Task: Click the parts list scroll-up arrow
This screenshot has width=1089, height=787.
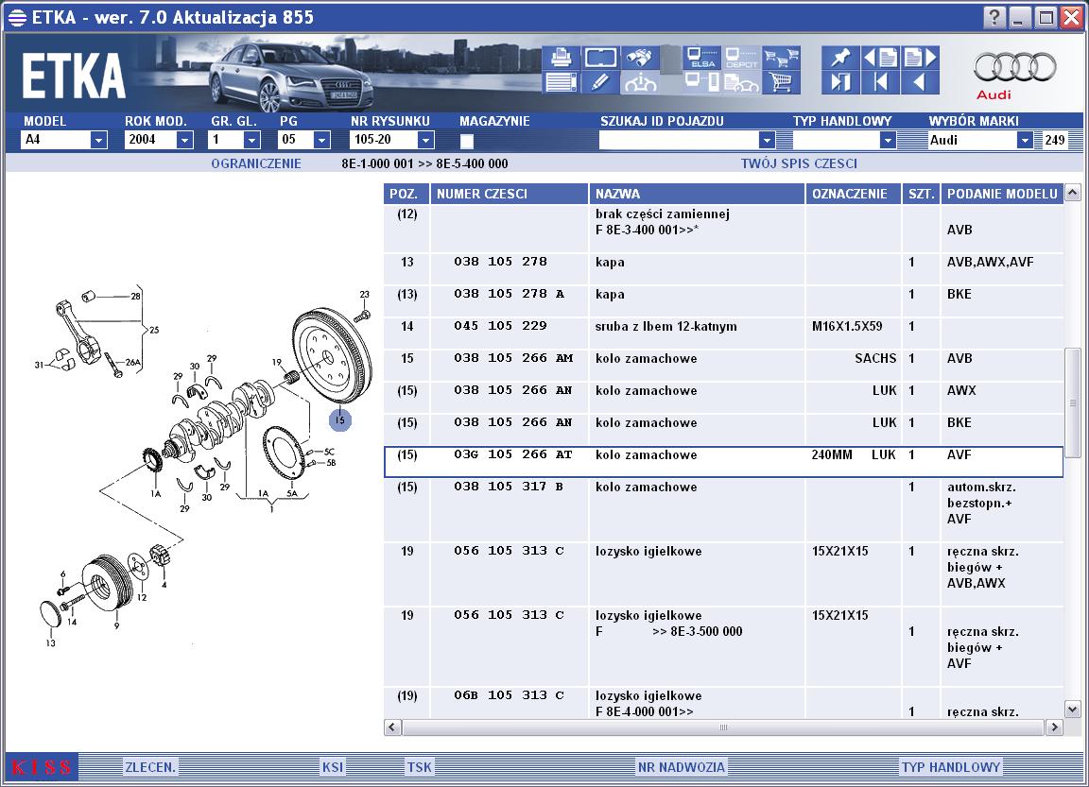Action: (x=1072, y=192)
